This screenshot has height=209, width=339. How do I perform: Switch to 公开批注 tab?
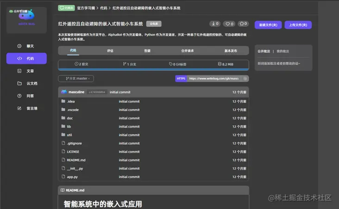(x=264, y=51)
